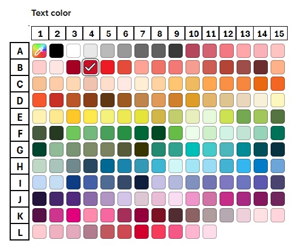299x249 pixels.
Task: Select the pale pink swatch at L11
Action: coord(209,231)
